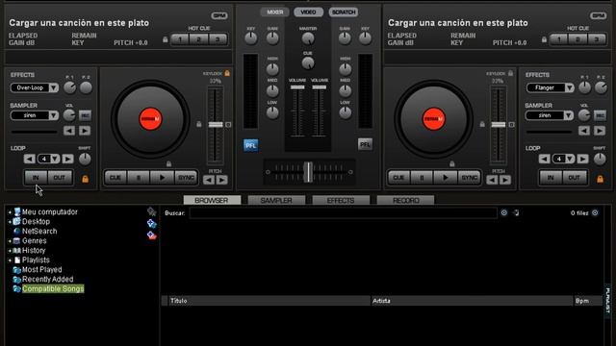Sort the list by Título column
The height and width of the screenshot is (346, 616).
(x=269, y=301)
